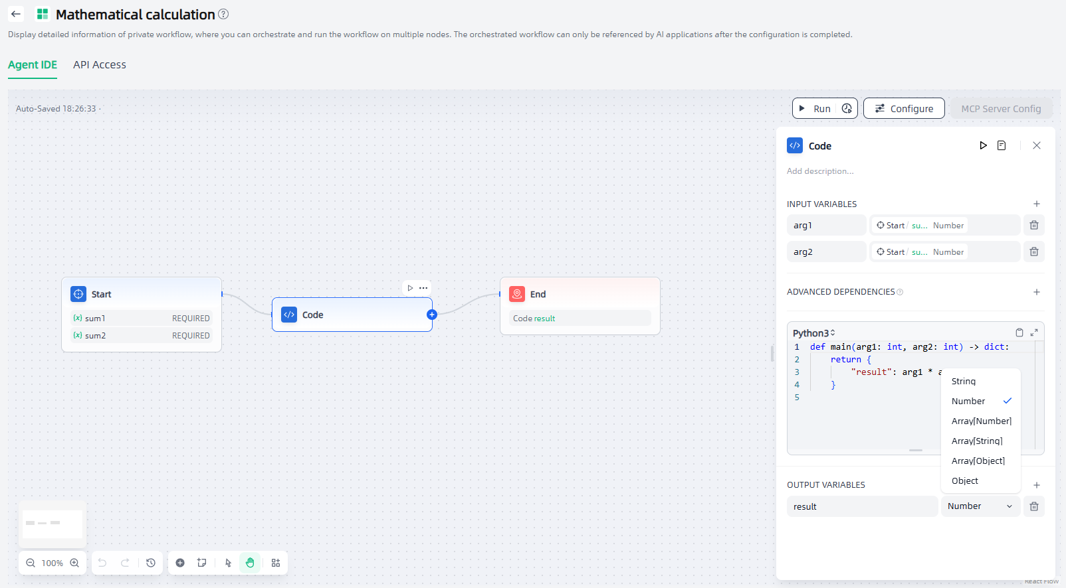Open the Python3 language selector

[x=813, y=333]
